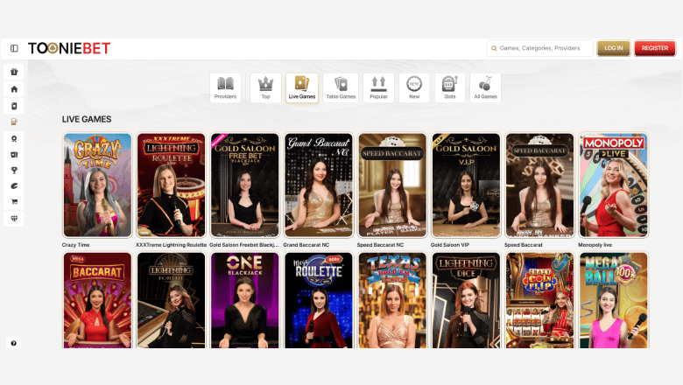The image size is (683, 385).
Task: Open the award ribbon icon in sidebar
Action: coord(14,139)
